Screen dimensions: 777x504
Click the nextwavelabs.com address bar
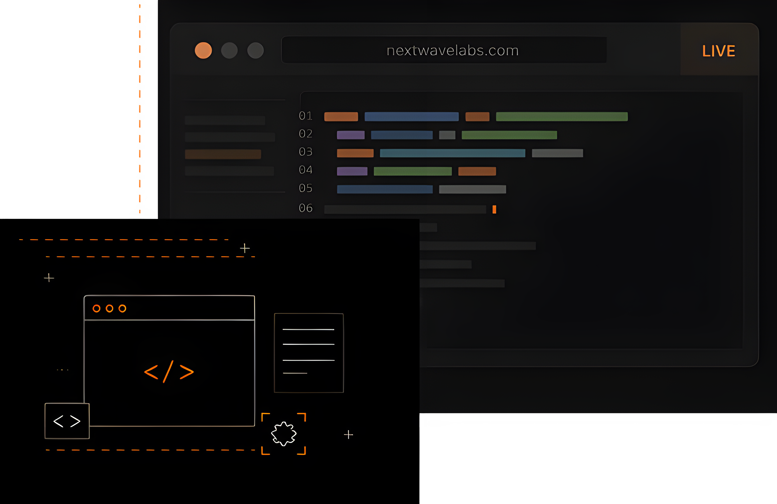[x=444, y=50]
